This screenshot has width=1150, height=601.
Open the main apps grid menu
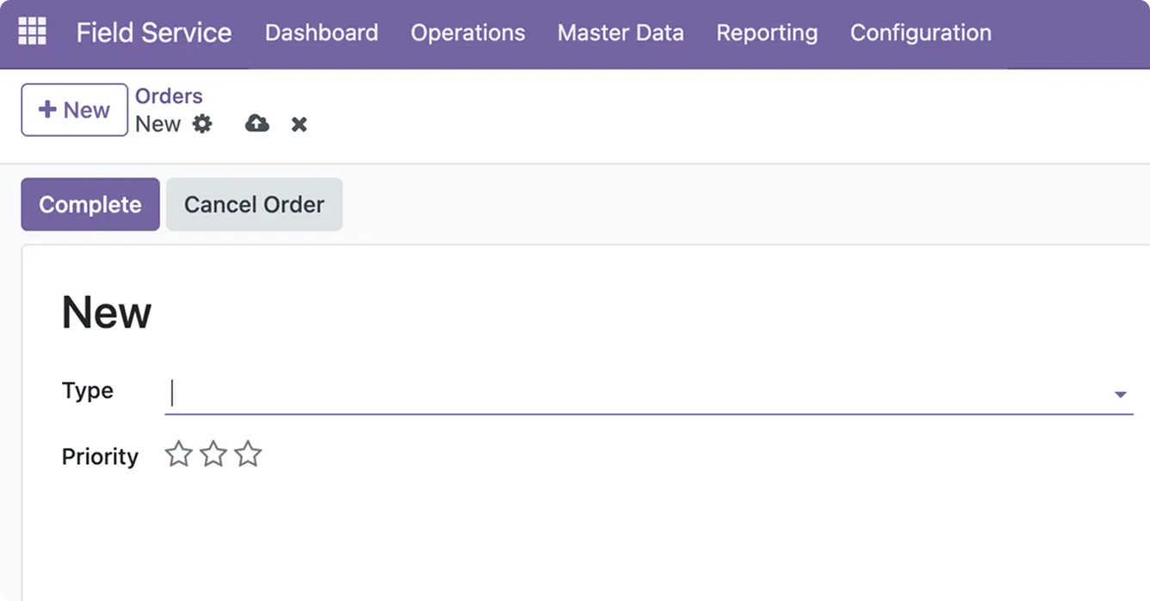coord(32,32)
